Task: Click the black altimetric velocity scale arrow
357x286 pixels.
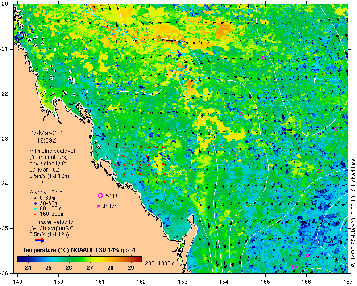Action: pyautogui.click(x=39, y=182)
